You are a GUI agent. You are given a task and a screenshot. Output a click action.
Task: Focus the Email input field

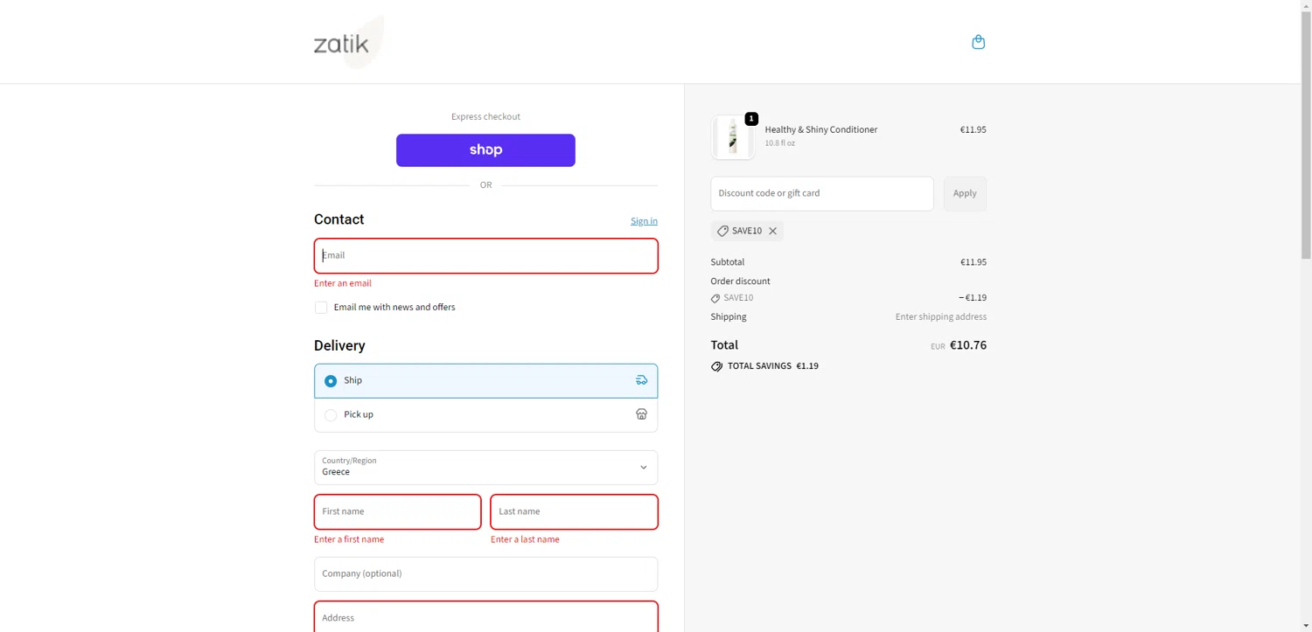click(x=485, y=256)
